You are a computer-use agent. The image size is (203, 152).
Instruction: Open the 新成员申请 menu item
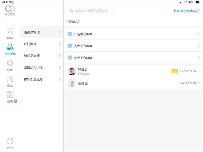click(42, 56)
